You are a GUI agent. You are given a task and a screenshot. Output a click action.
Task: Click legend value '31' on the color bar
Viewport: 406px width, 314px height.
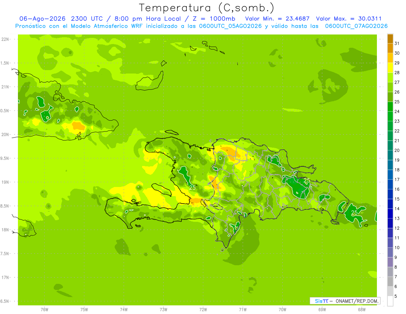point(398,43)
